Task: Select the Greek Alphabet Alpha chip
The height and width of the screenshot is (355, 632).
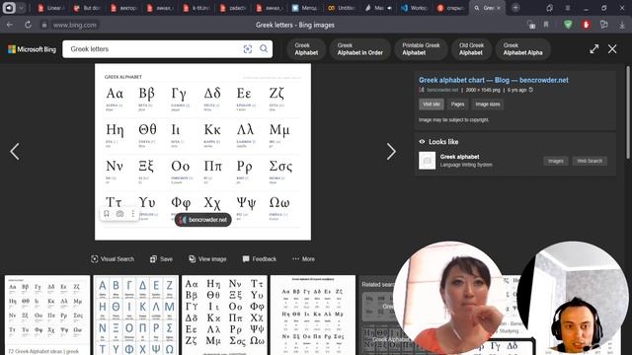Action: click(522, 49)
